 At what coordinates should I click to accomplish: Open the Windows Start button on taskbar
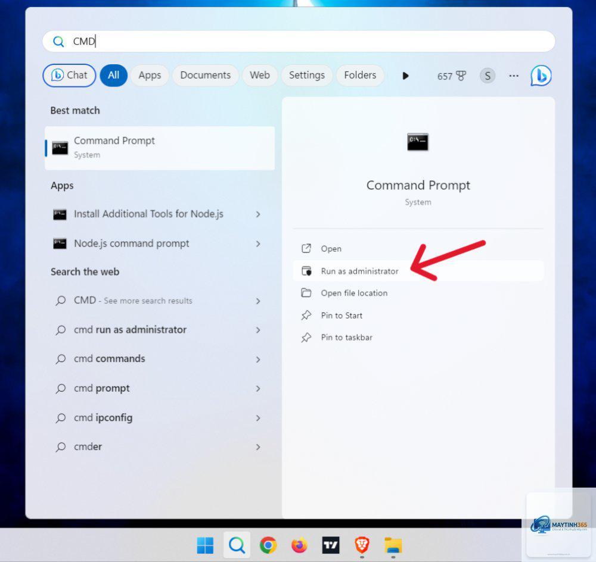pos(205,546)
